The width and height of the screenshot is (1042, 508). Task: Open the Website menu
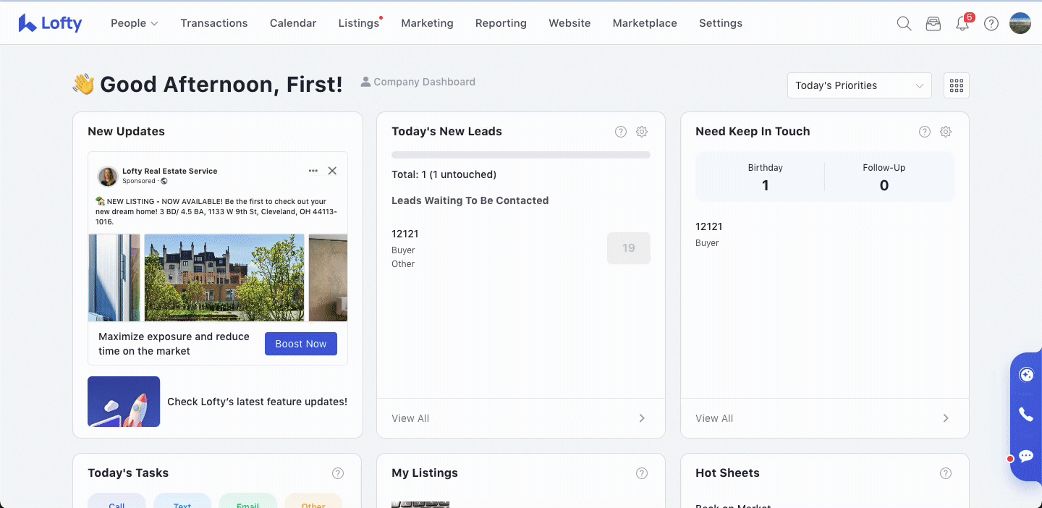(569, 23)
